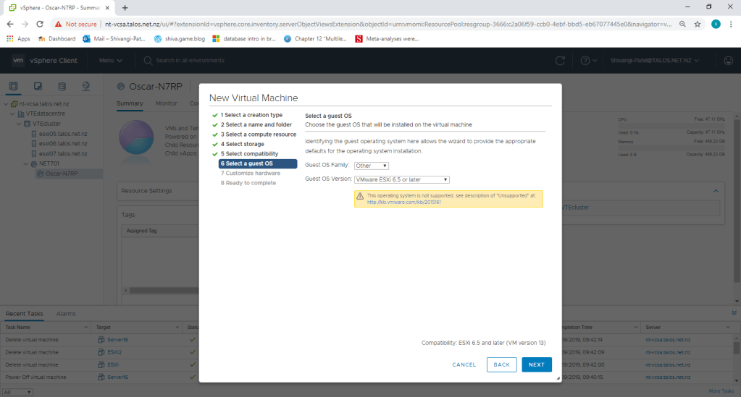
Task: Open the vSphere Menu dropdown
Action: [x=110, y=61]
